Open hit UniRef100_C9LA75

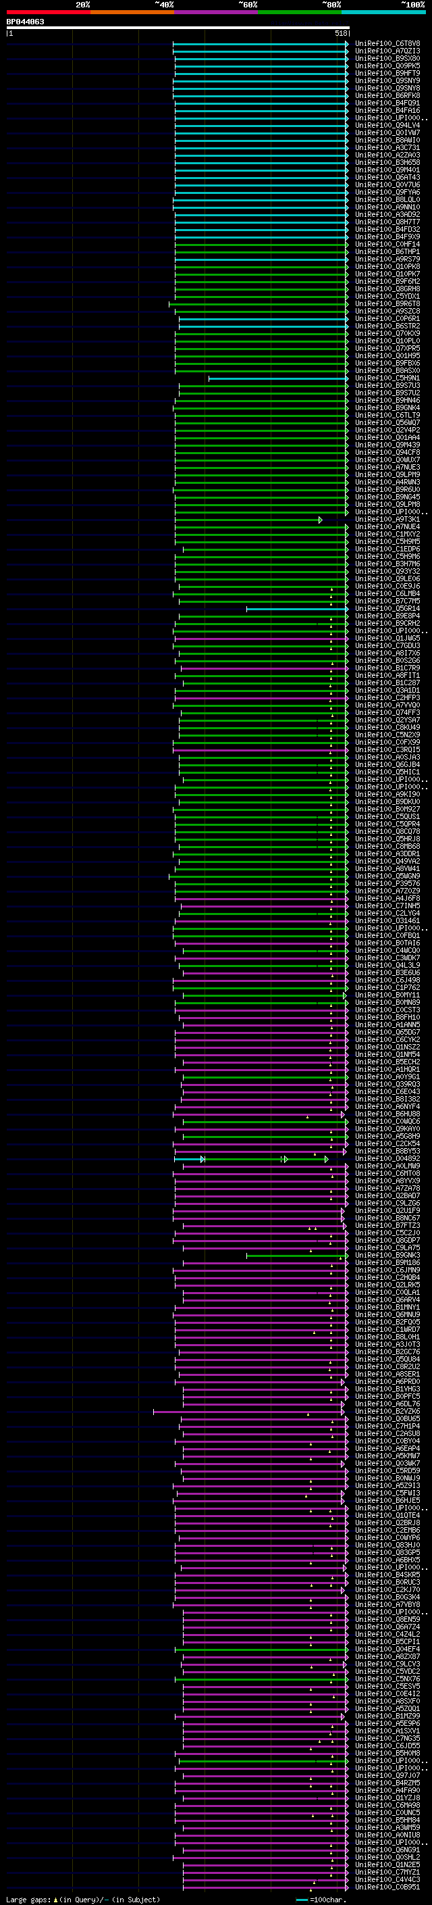[387, 1248]
